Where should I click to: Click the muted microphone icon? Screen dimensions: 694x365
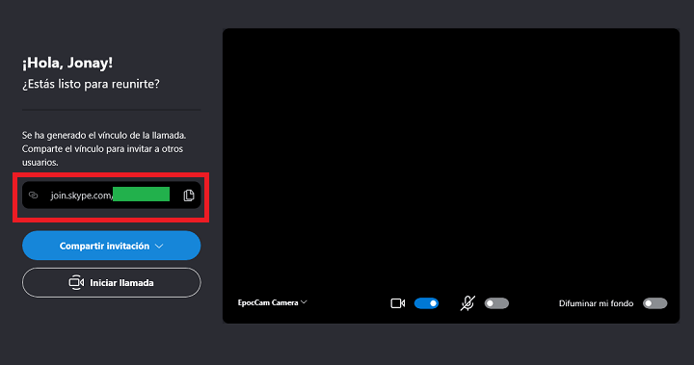pos(467,303)
